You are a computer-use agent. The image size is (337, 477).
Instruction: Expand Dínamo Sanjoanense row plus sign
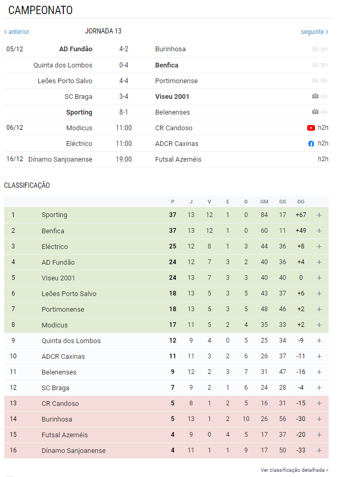[x=319, y=450]
